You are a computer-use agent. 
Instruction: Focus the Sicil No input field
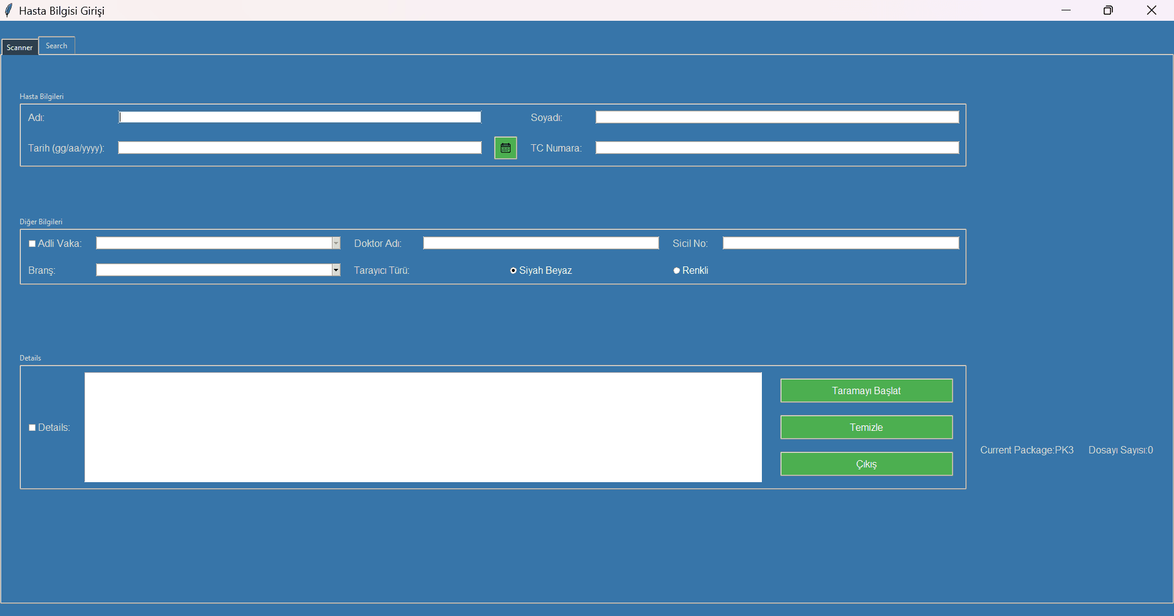[840, 242]
